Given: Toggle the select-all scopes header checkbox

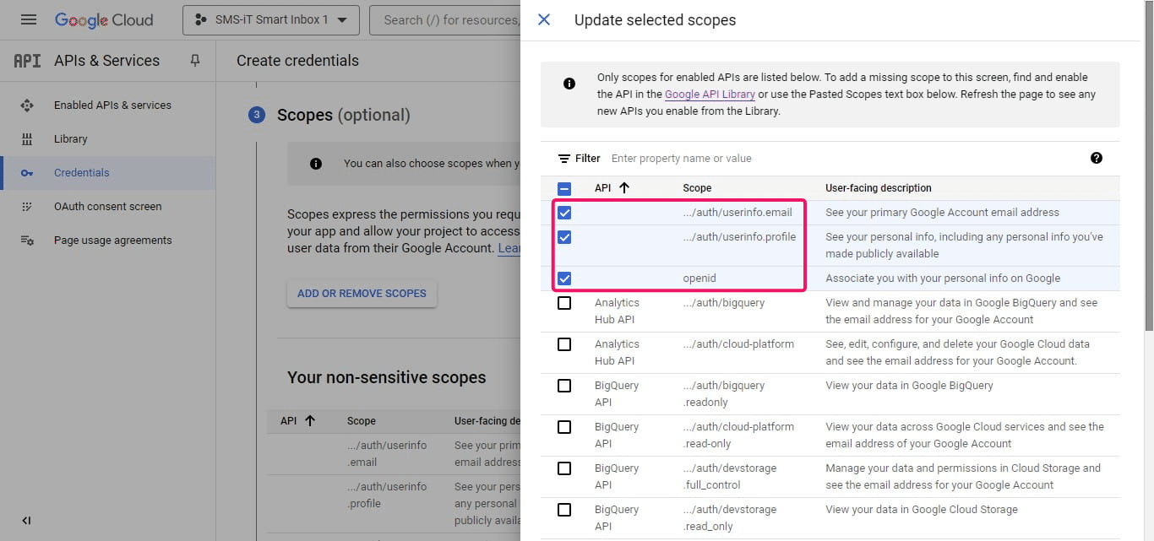Looking at the screenshot, I should tap(564, 187).
